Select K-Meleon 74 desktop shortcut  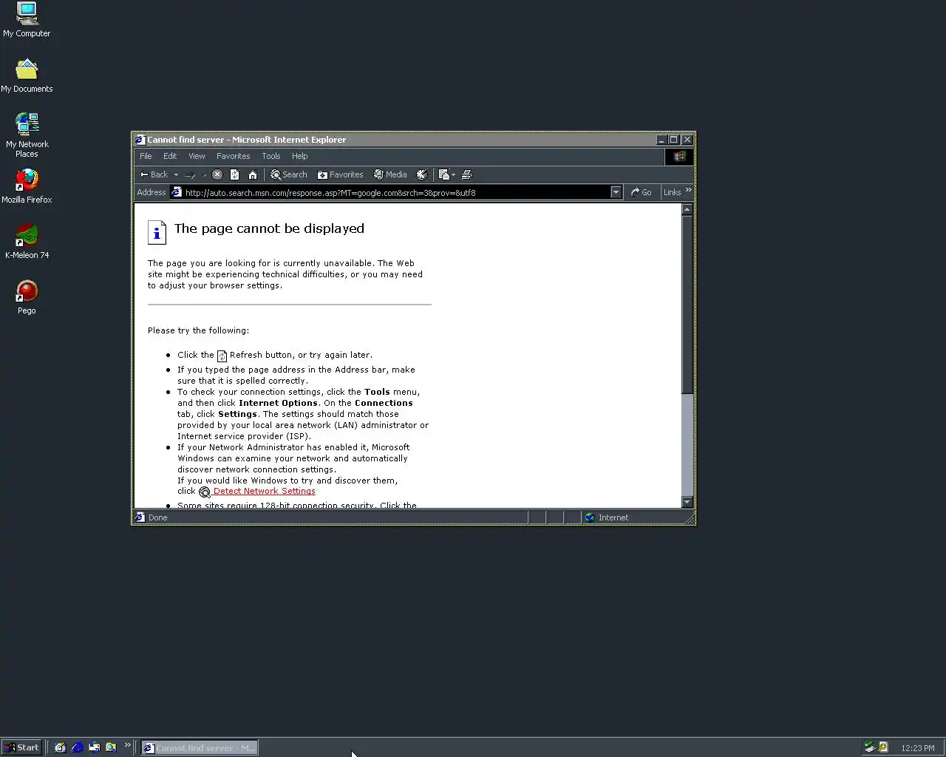click(x=27, y=242)
